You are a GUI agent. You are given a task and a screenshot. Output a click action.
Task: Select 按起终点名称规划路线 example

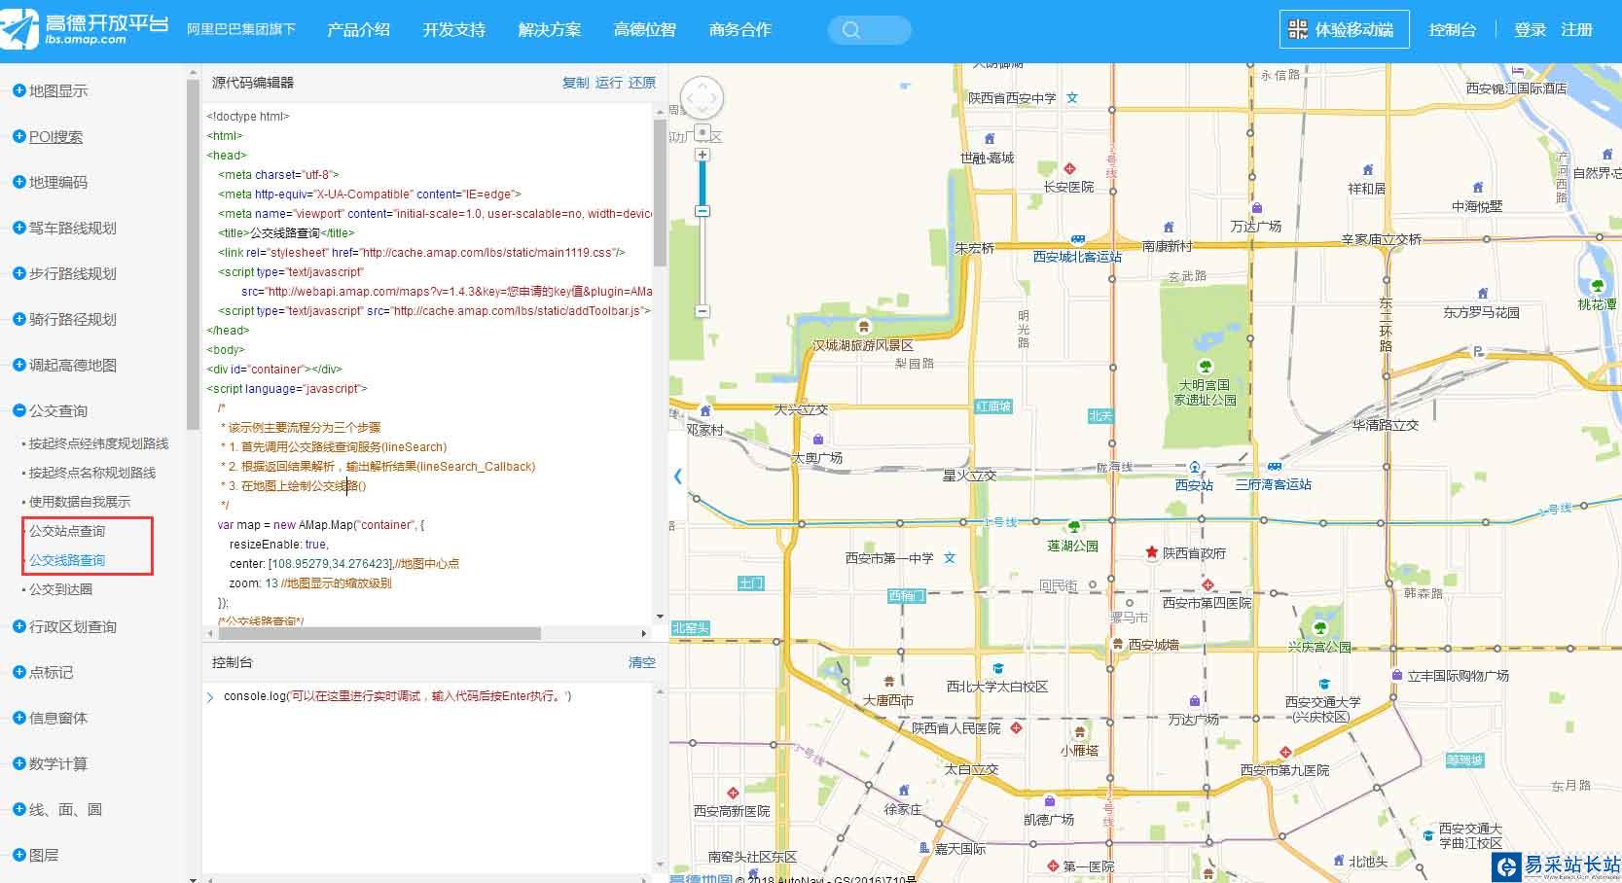click(x=91, y=473)
